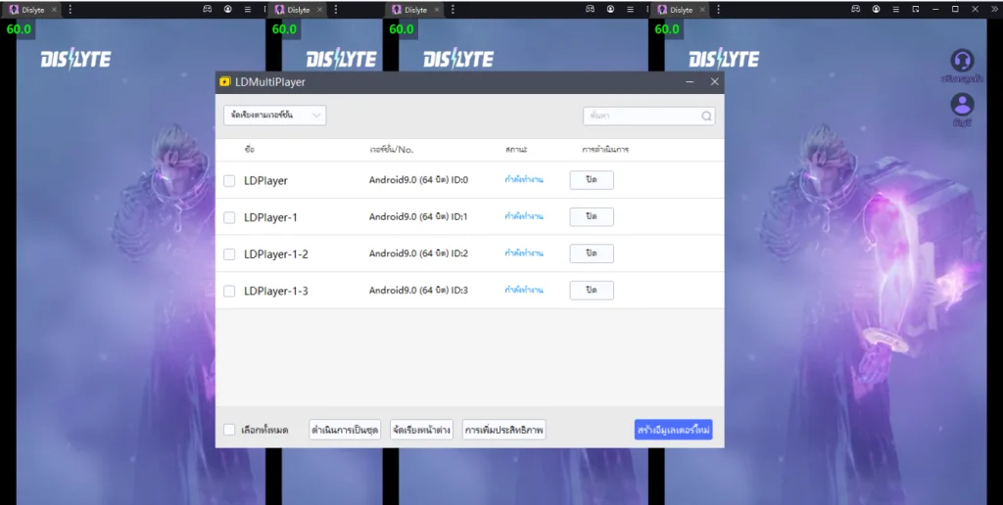Image resolution: width=1003 pixels, height=505 pixels.
Task: Open gamepad icon in third emulator window title bar
Action: [x=590, y=10]
